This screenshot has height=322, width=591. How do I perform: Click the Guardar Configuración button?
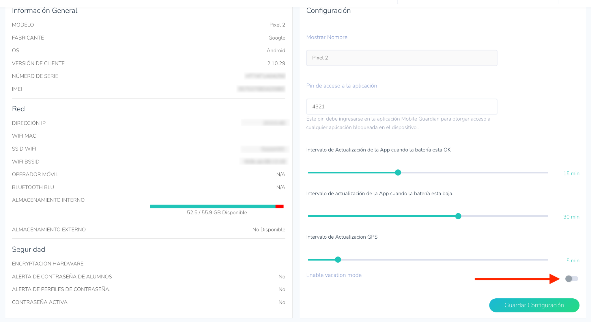pyautogui.click(x=534, y=305)
